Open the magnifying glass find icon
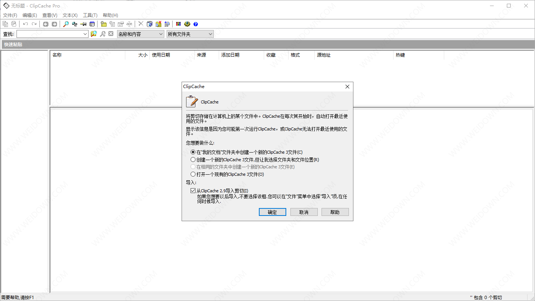Viewport: 535px width, 301px height. point(66,24)
